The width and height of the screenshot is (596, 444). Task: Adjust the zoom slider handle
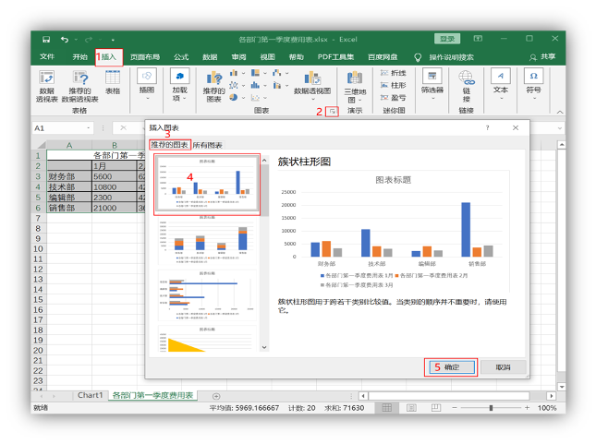491,407
